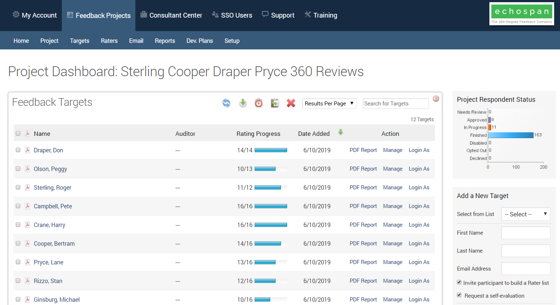Open PDF icon for Campbell, Pete
Screen dimensions: 560x305
click(27, 206)
